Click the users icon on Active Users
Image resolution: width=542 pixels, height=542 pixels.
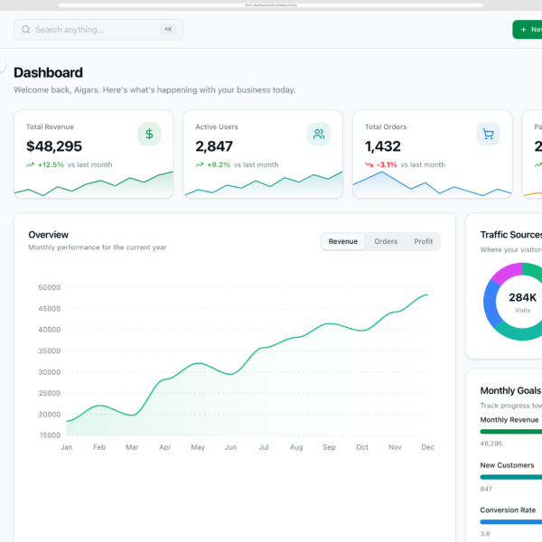click(x=319, y=134)
